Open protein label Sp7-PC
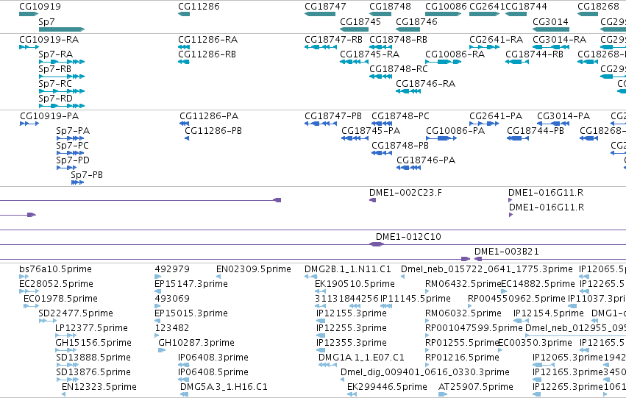 [72, 146]
